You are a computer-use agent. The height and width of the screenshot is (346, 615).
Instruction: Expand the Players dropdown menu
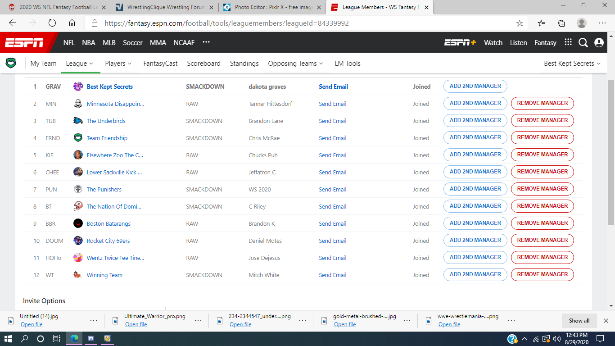coord(118,64)
